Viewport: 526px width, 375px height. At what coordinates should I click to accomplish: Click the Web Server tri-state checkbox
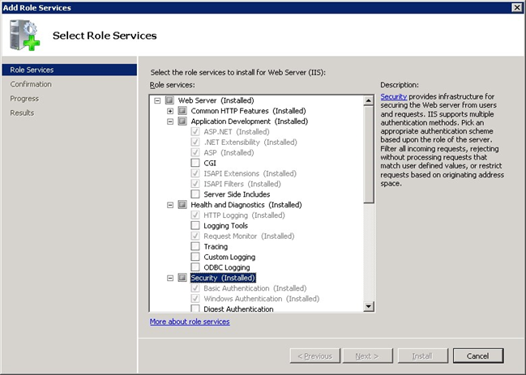169,100
